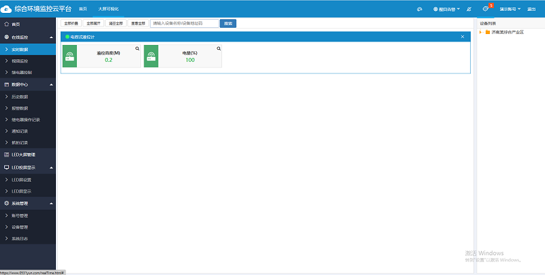Close the 电容式液位计 device panel
The image size is (545, 275).
click(463, 36)
